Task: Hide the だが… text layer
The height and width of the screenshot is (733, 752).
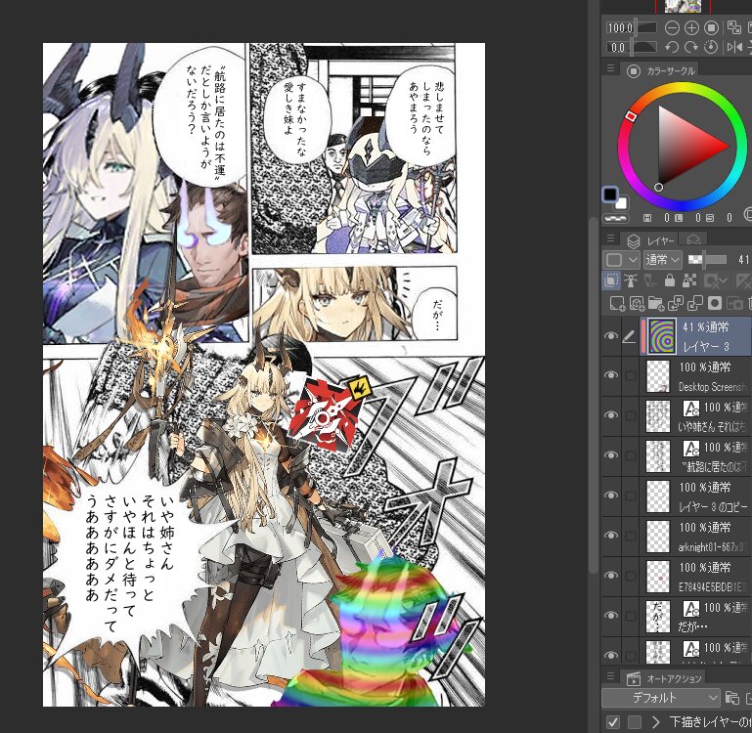Action: click(610, 615)
